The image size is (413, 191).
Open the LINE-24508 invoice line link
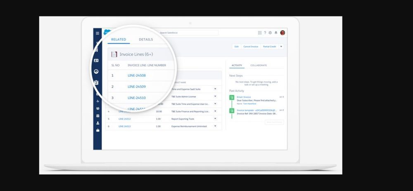click(137, 75)
